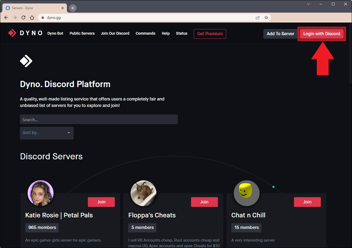Screen dimensions: 352x248
Task: Click the Get Premium button
Action: (210, 34)
